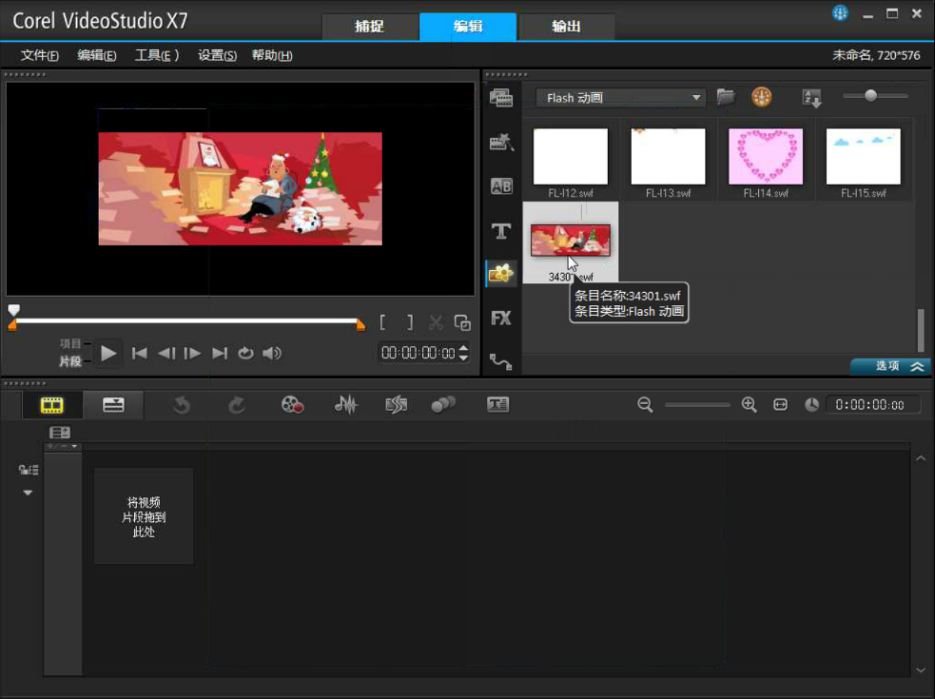The width and height of the screenshot is (935, 699).
Task: Set mark-in bracket in preview
Action: click(383, 323)
